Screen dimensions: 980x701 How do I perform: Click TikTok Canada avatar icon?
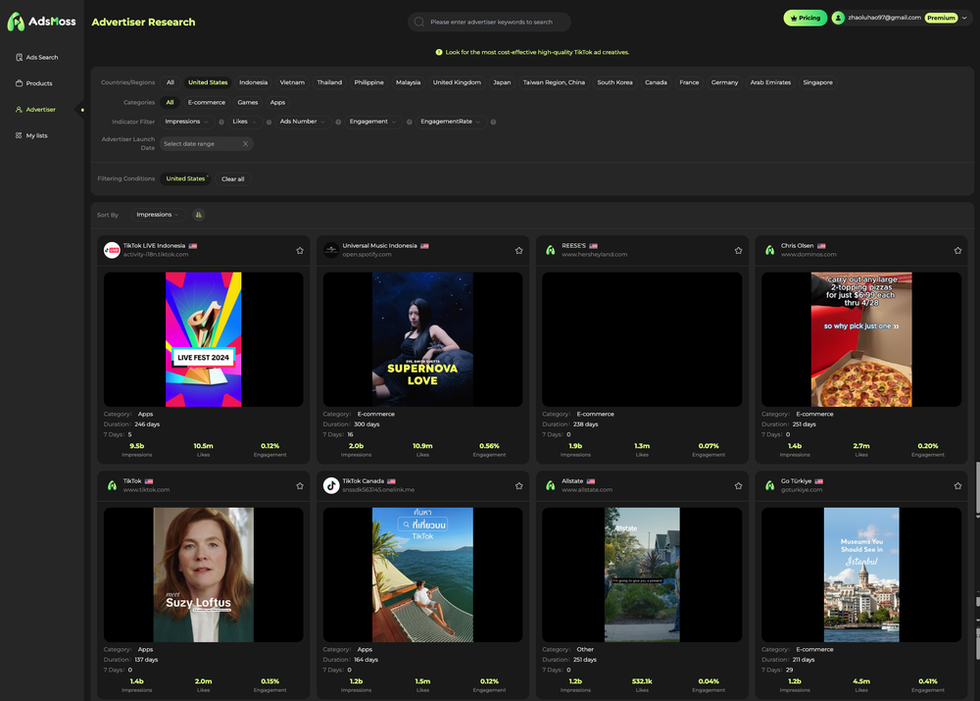click(331, 485)
